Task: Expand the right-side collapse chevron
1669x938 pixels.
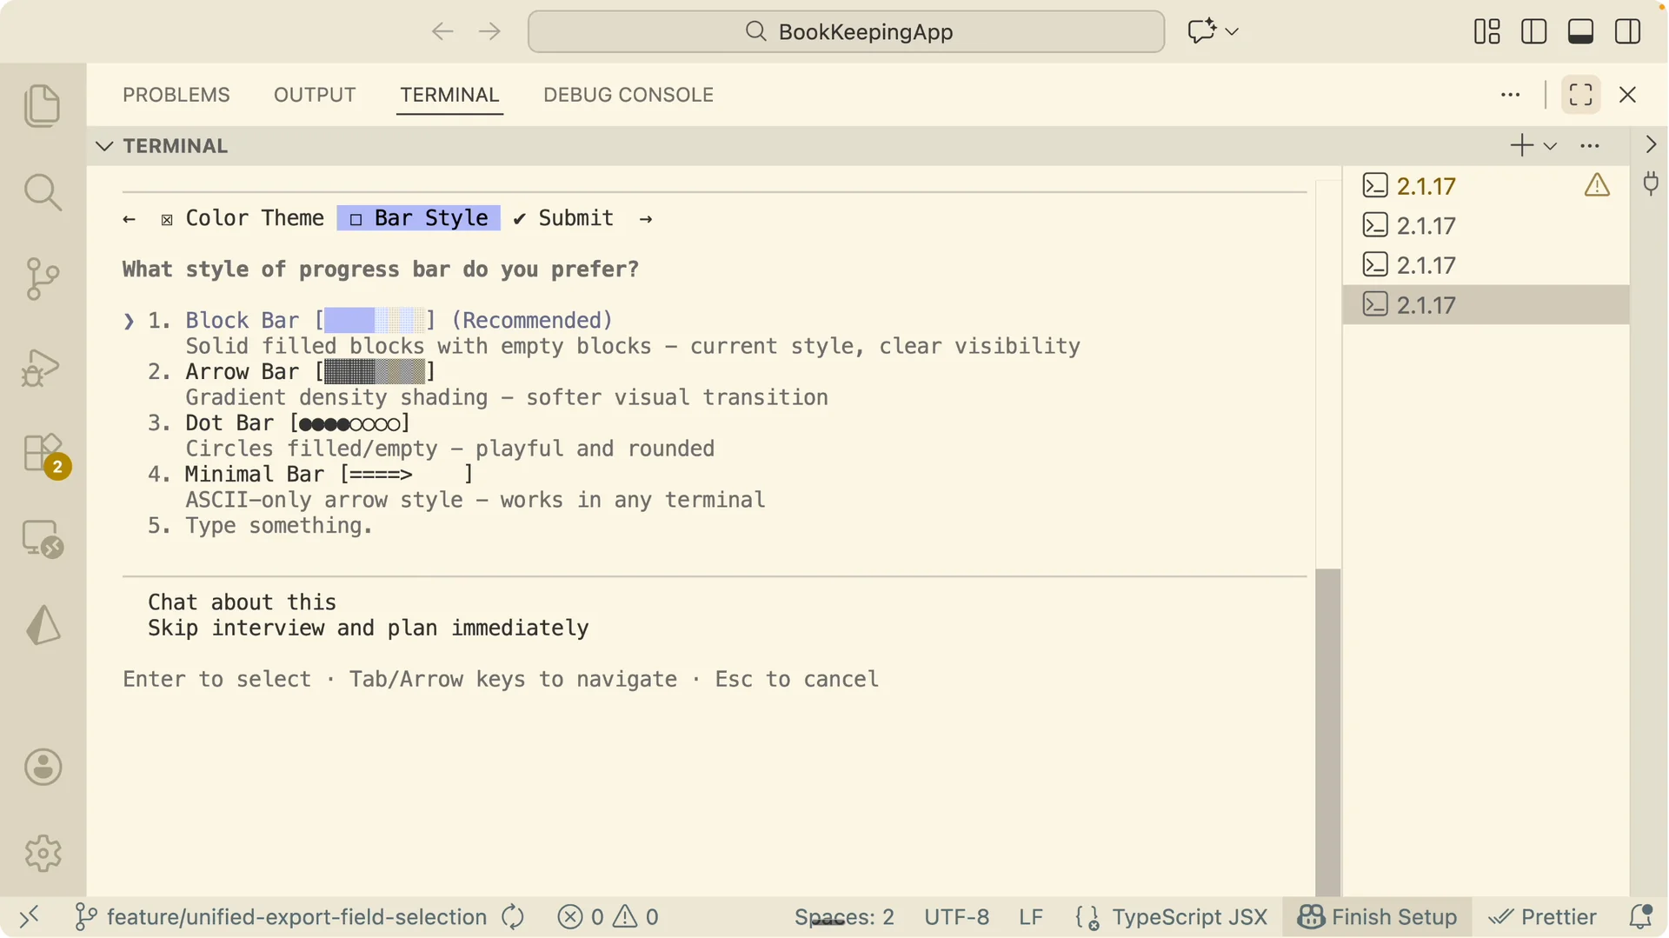Action: tap(1650, 144)
